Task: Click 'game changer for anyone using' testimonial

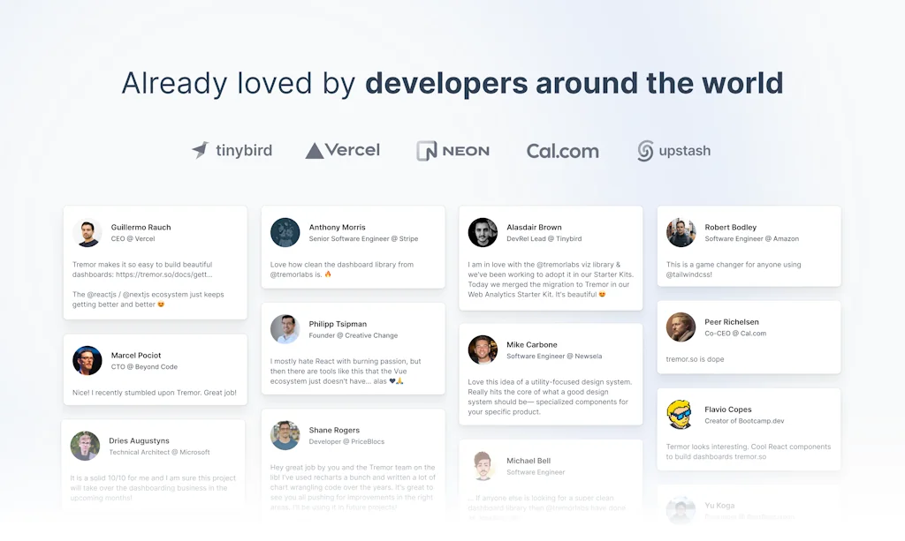Action: pos(733,269)
